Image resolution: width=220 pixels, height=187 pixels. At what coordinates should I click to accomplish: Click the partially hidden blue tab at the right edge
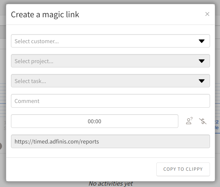[217, 125]
